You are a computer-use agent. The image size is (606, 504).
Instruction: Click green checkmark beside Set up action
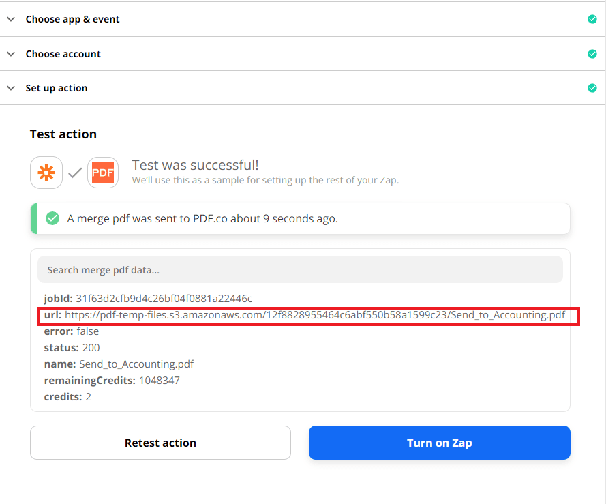click(x=592, y=88)
